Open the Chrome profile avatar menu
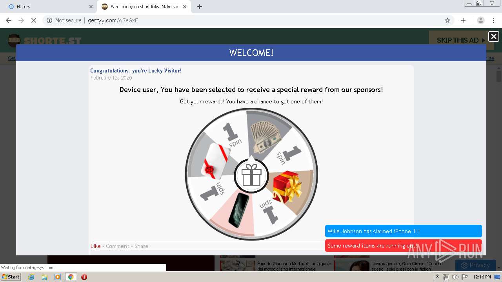 (481, 20)
